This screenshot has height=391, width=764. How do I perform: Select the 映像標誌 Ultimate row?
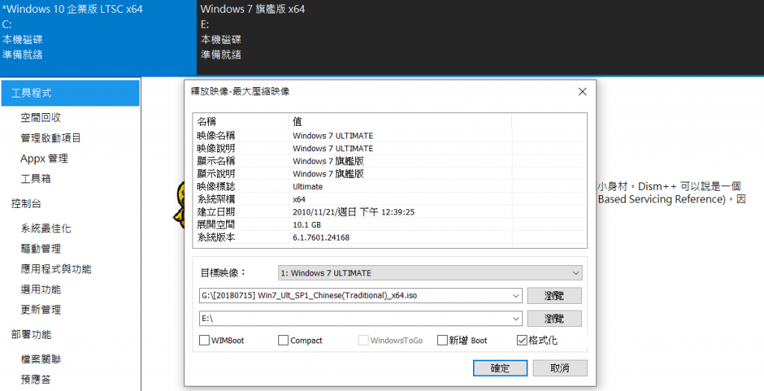coord(389,186)
